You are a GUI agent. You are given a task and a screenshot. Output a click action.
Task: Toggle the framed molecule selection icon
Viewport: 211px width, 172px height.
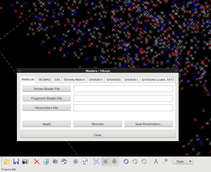105,162
